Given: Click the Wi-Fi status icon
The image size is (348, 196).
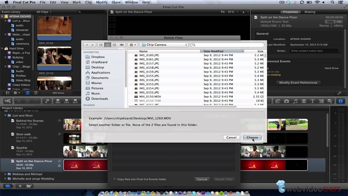Looking at the screenshot, I should pyautogui.click(x=317, y=2).
